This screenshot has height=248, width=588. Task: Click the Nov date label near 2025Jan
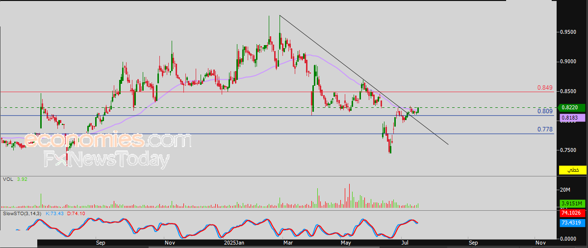point(170,243)
